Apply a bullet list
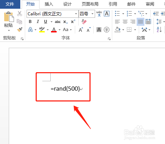This screenshot has width=165, height=144. pyautogui.click(x=117, y=14)
